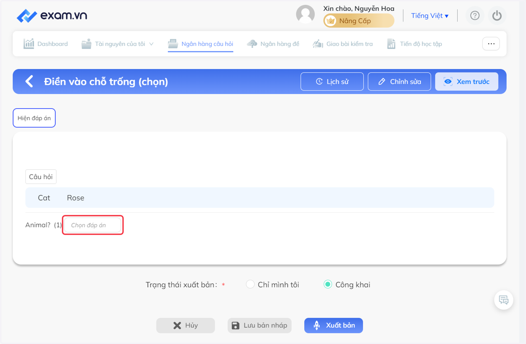Go to the Ngân hàng đề tab
The height and width of the screenshot is (344, 526).
point(273,44)
